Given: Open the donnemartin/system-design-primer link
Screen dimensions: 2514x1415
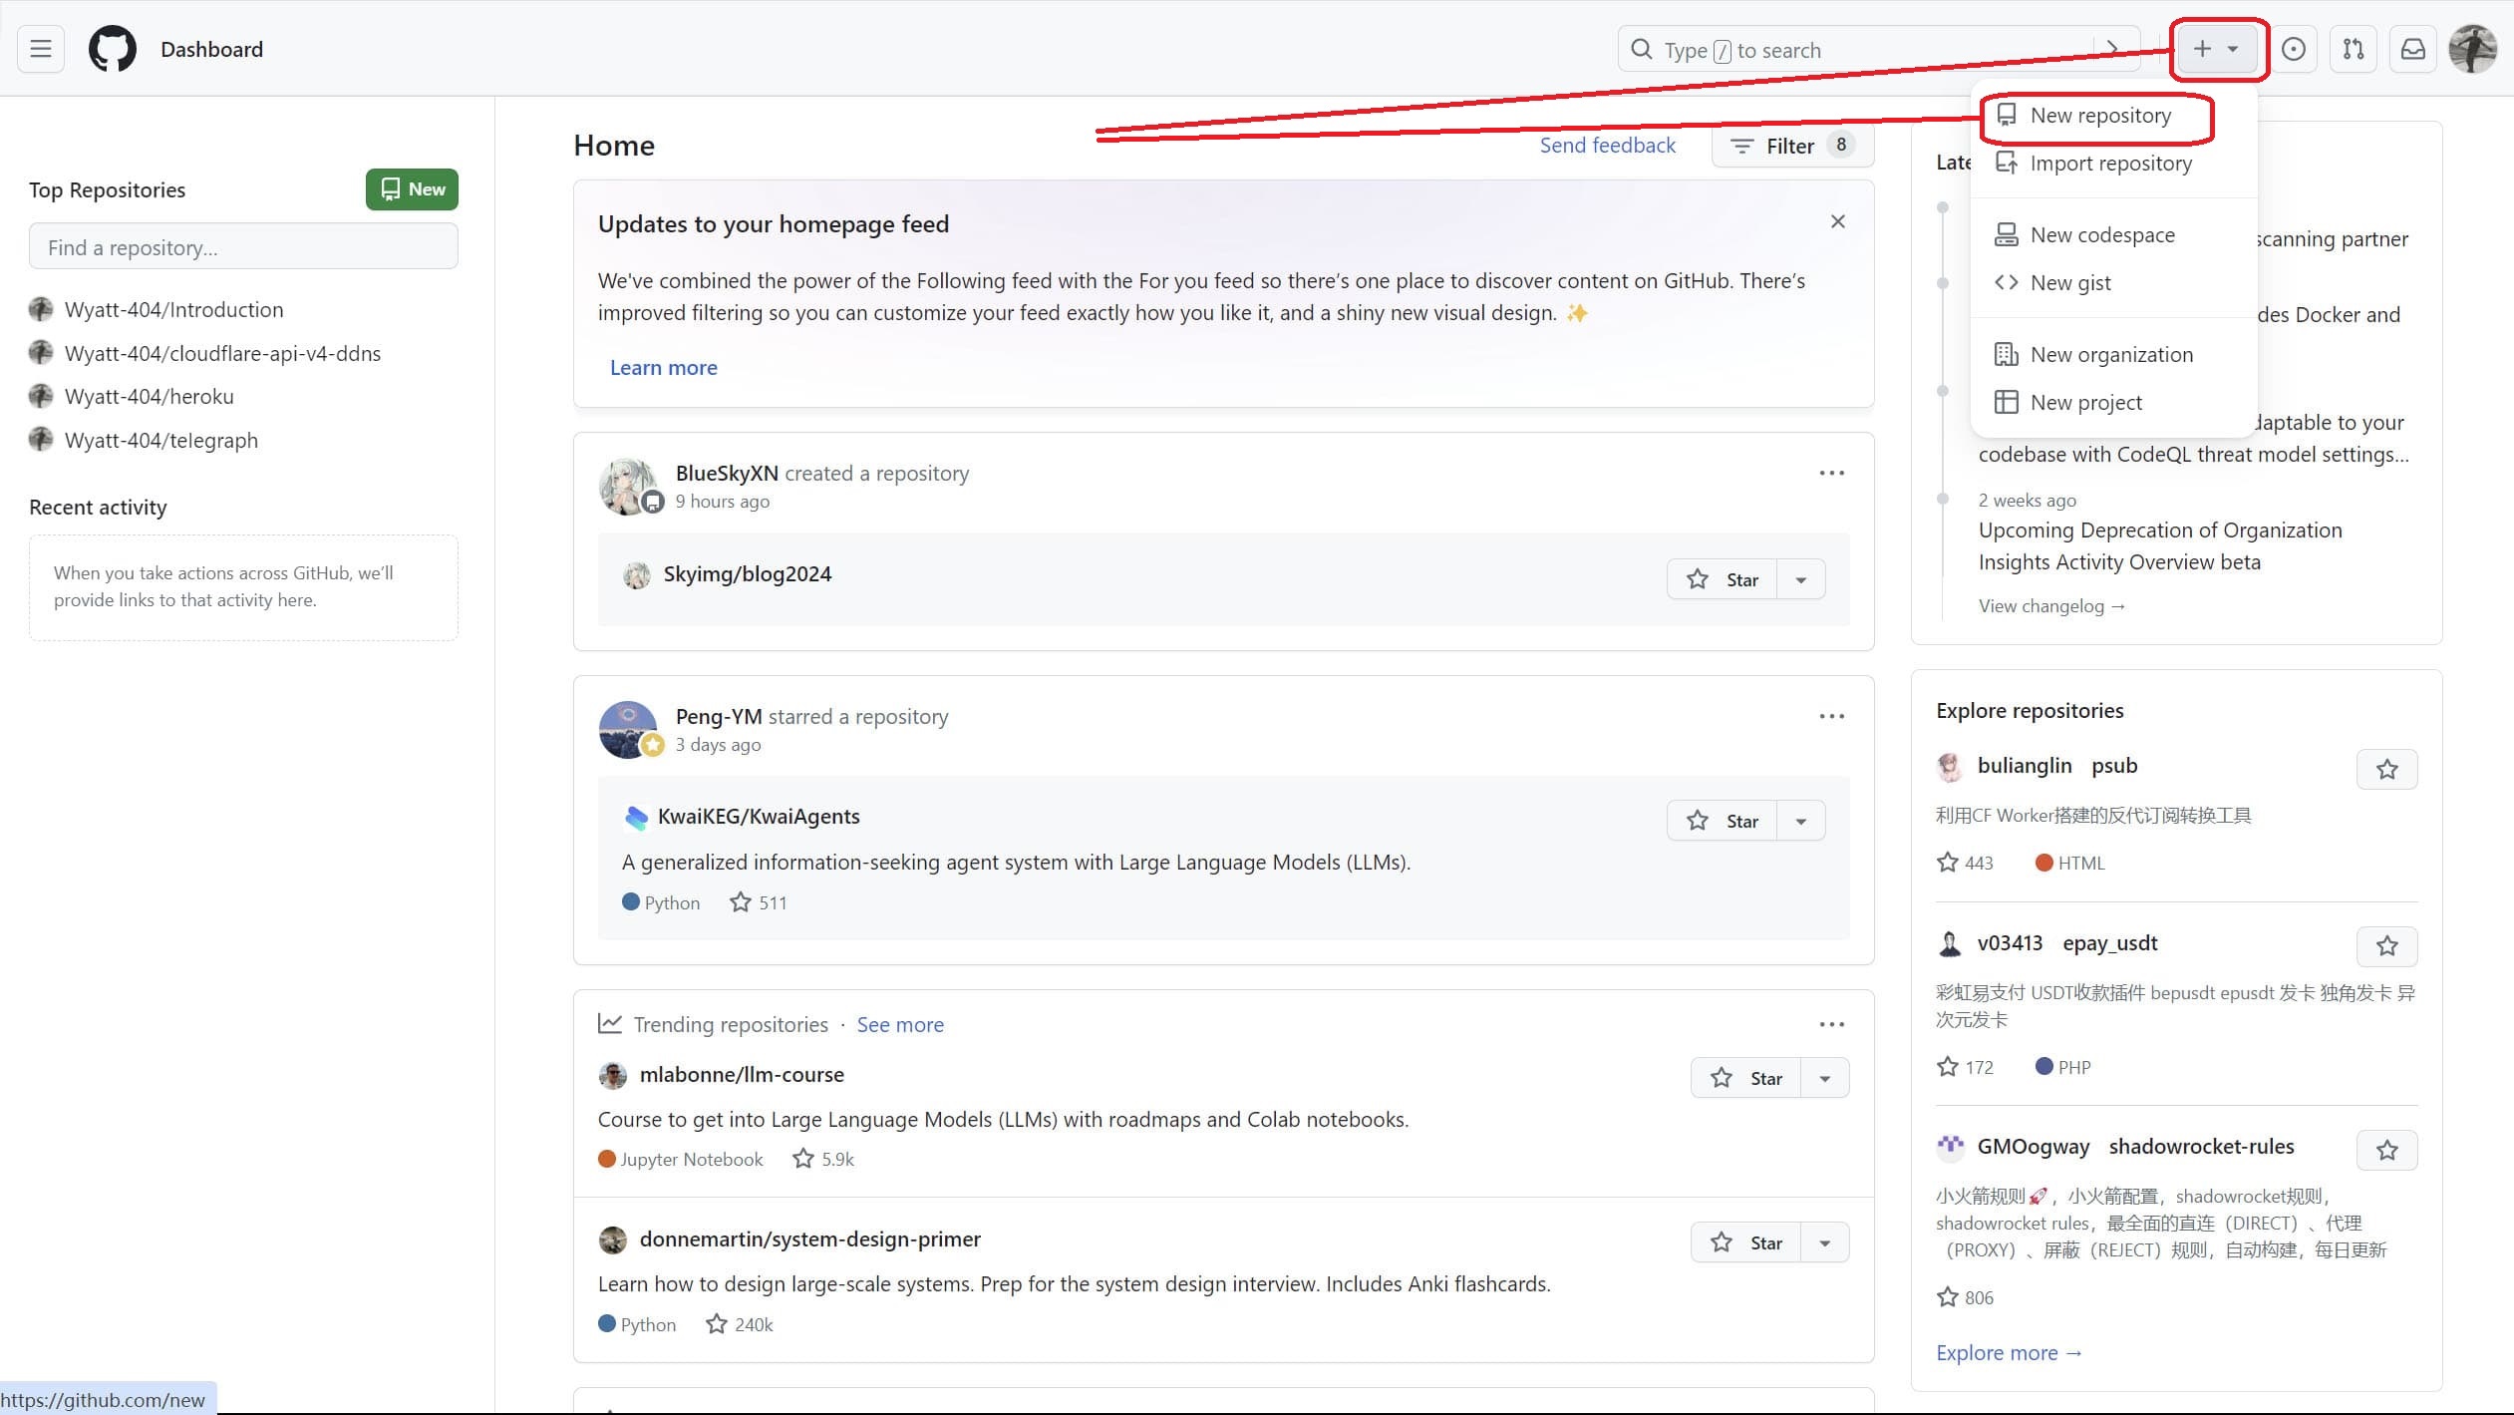Looking at the screenshot, I should click(x=809, y=1239).
